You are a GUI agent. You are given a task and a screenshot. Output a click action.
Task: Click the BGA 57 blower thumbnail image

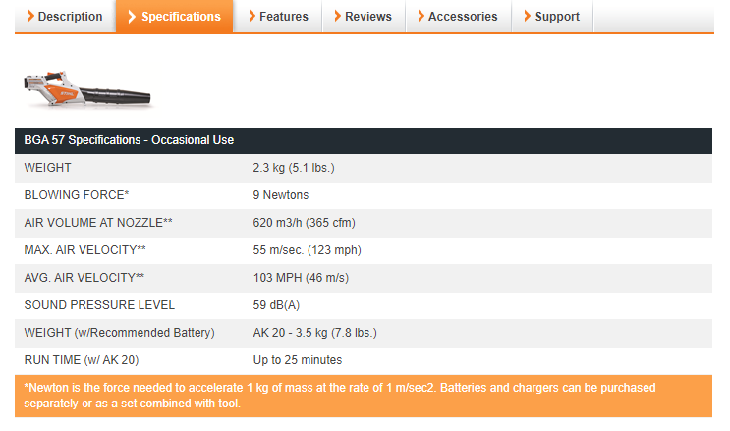click(x=87, y=89)
